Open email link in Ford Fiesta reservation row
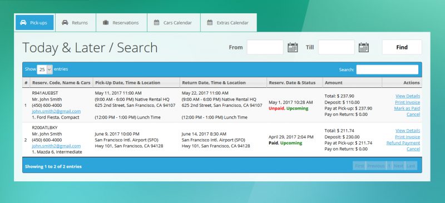 tap(56, 111)
